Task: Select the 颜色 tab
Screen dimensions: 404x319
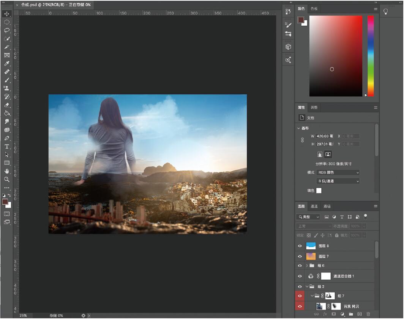Action: [x=301, y=9]
